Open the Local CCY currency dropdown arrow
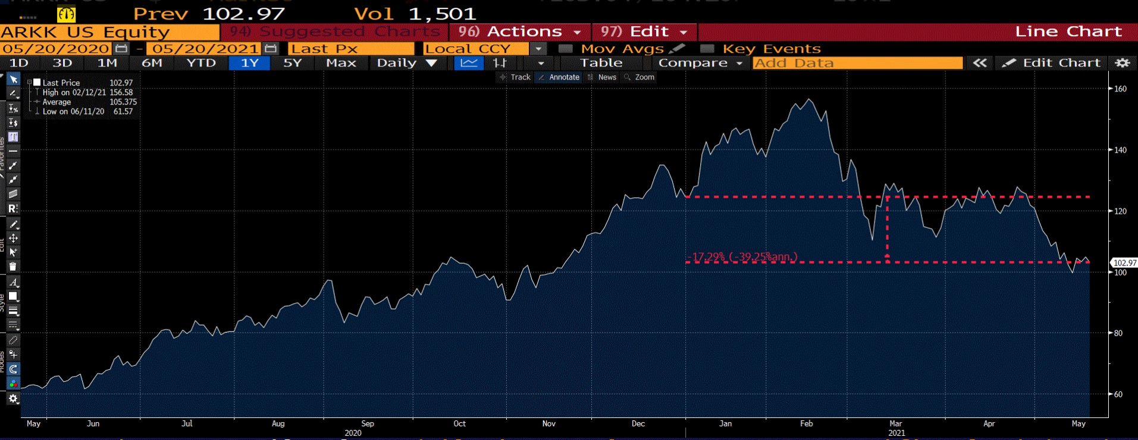This screenshot has height=440, width=1138. (538, 49)
